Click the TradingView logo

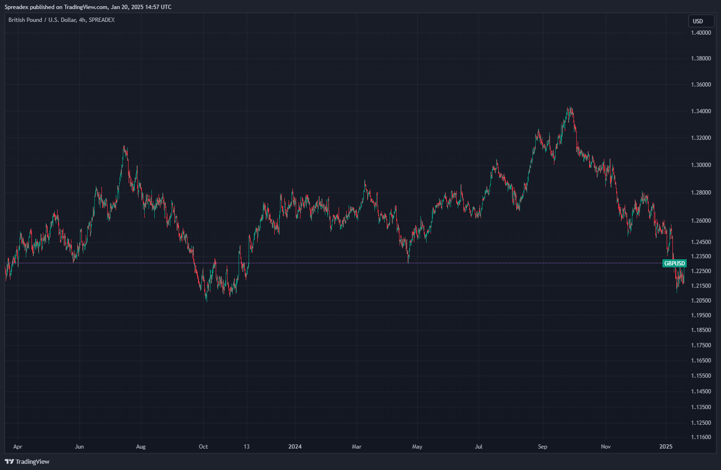coord(27,461)
